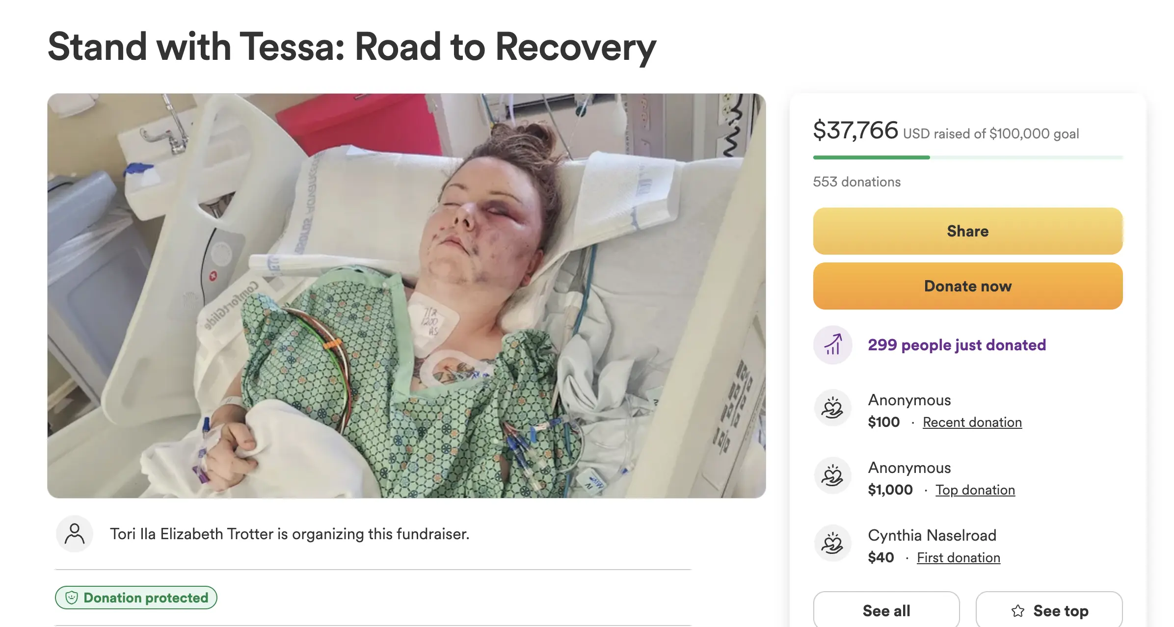The height and width of the screenshot is (627, 1174).
Task: Open the First donation link
Action: tap(958, 557)
